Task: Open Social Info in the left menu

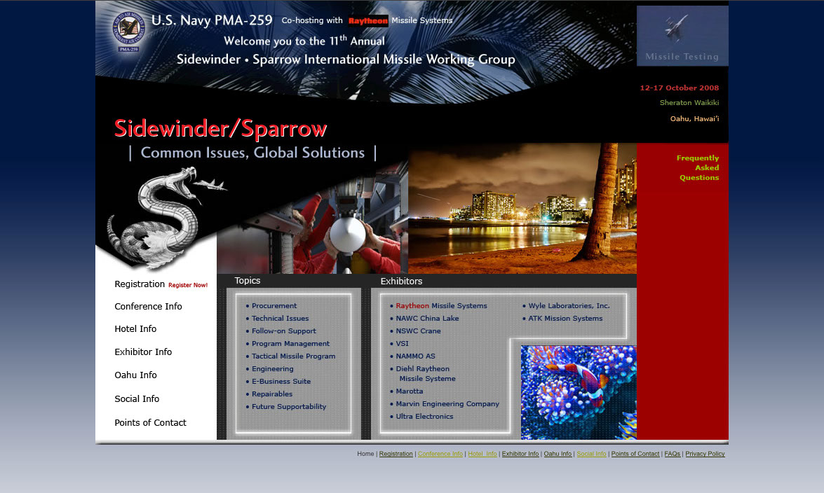Action: (137, 399)
